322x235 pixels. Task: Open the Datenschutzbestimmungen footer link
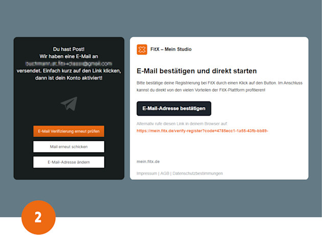198,173
